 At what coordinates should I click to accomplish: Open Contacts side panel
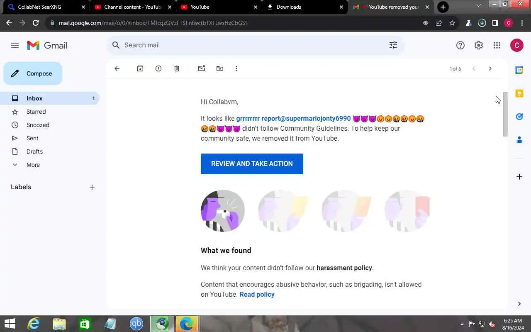pos(519,140)
